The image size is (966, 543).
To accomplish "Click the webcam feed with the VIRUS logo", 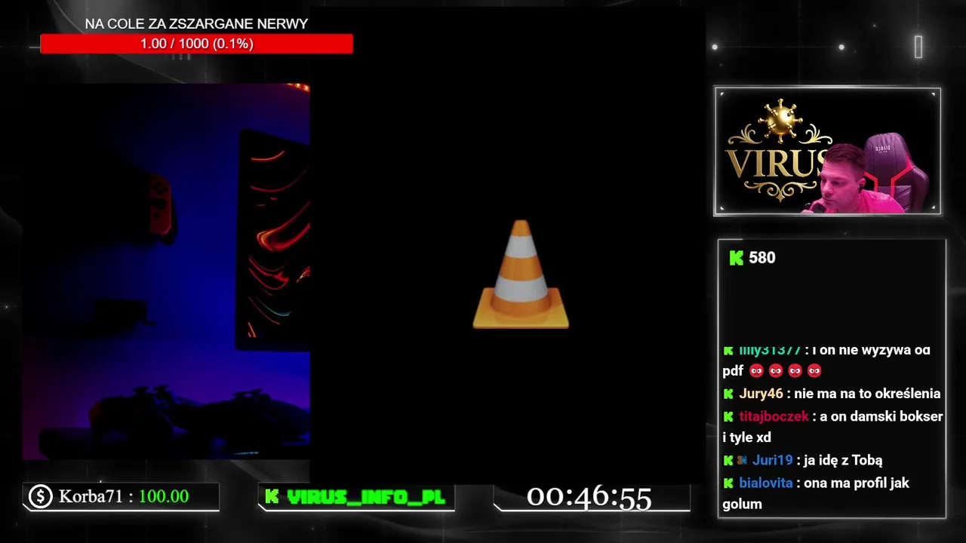I will 827,152.
